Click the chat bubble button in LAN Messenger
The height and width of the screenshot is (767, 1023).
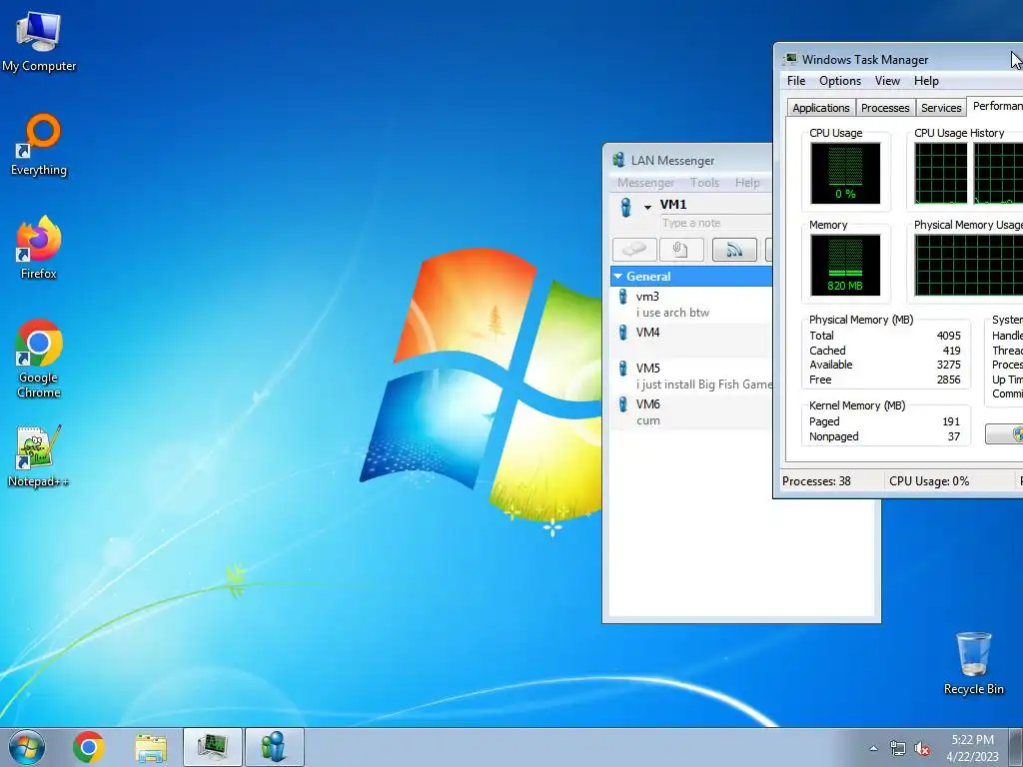(x=634, y=249)
